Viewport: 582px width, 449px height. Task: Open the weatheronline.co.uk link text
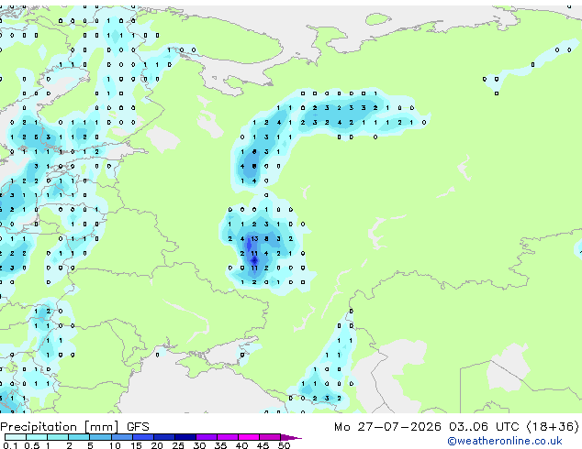[505, 441]
